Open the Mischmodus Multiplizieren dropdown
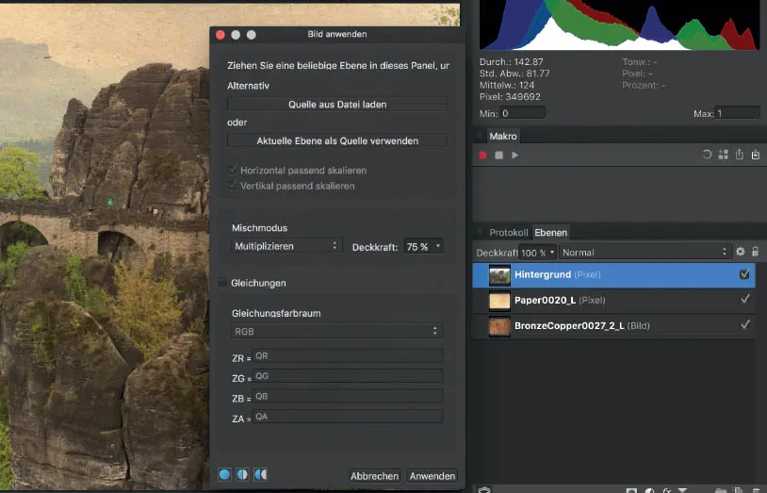 click(286, 246)
